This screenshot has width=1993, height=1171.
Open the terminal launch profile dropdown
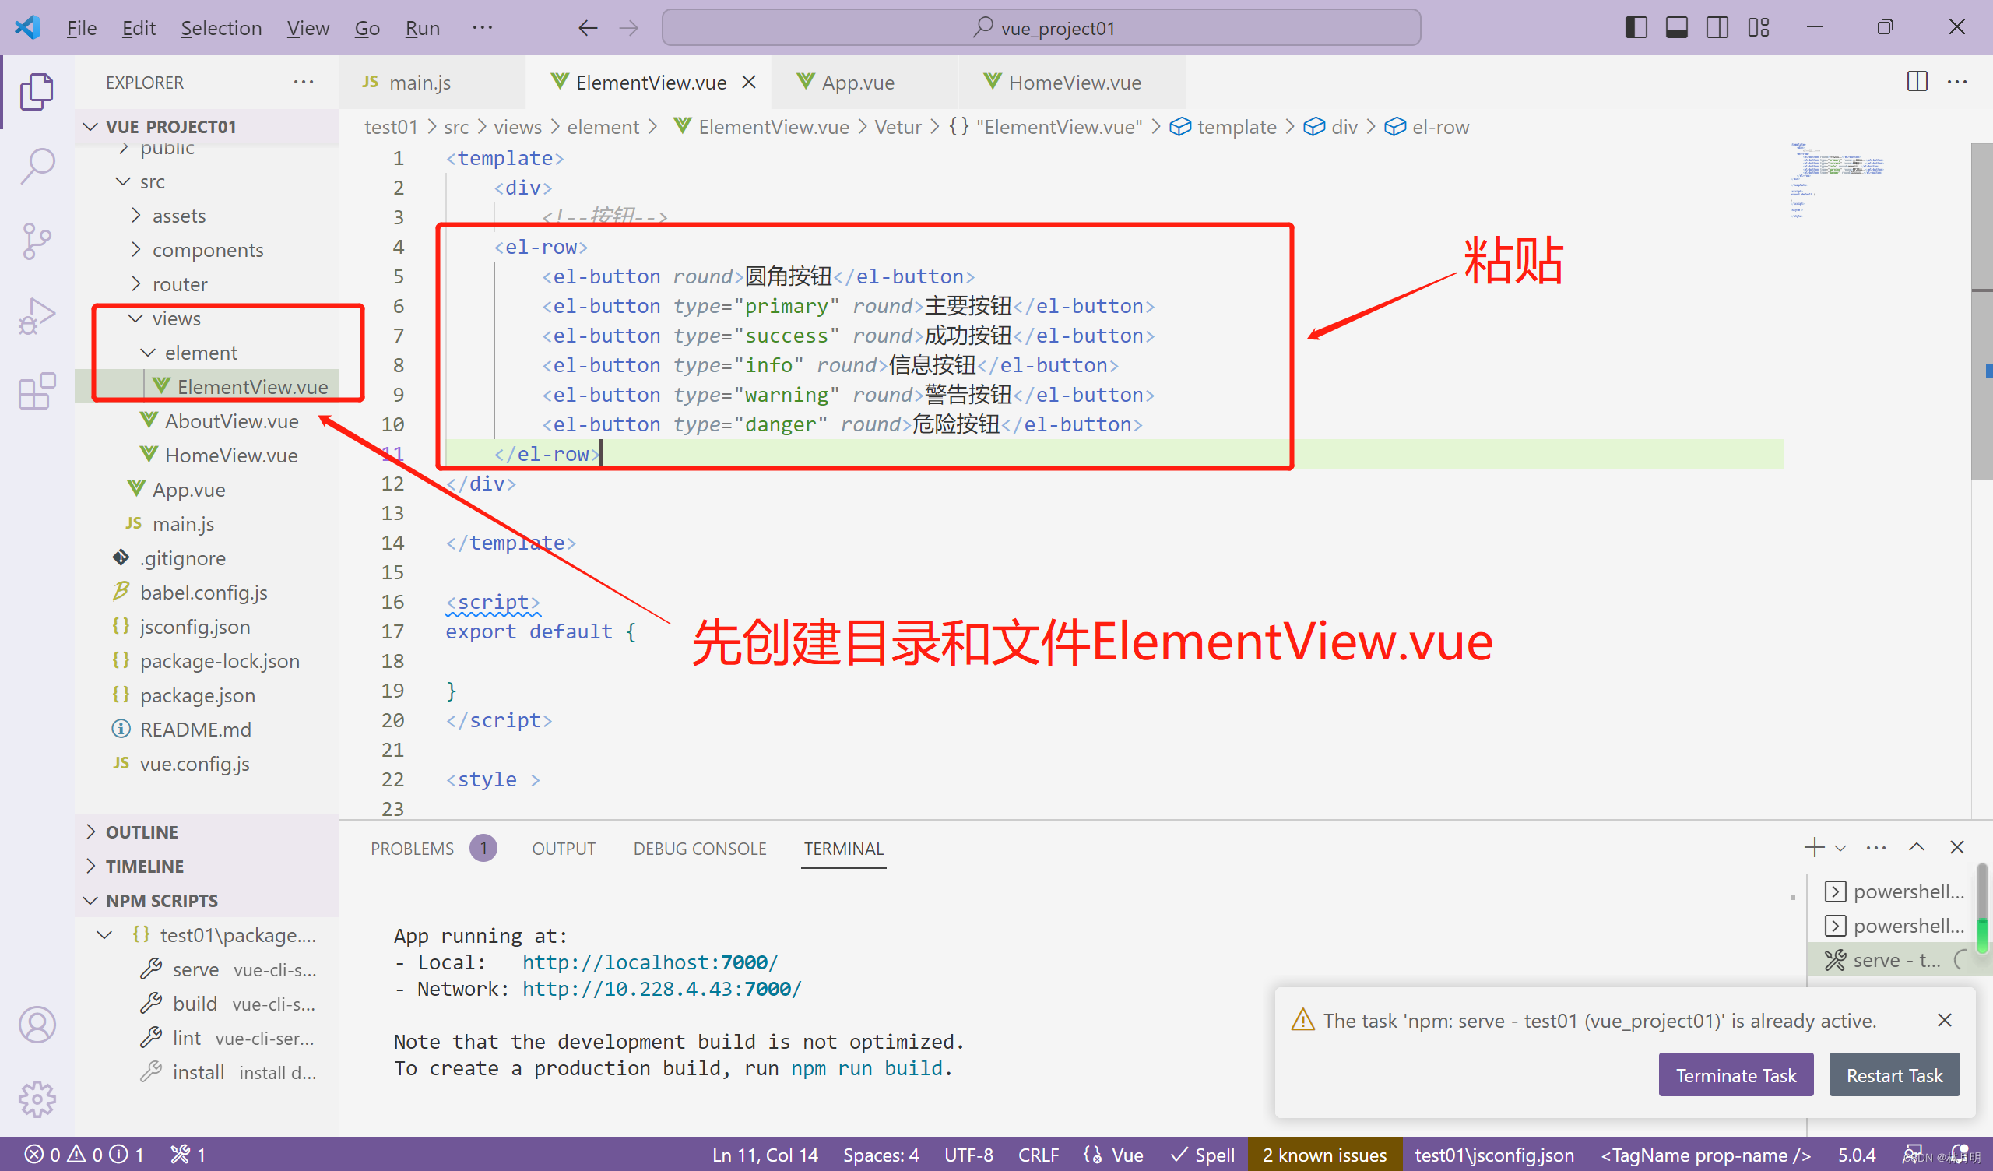pyautogui.click(x=1840, y=848)
